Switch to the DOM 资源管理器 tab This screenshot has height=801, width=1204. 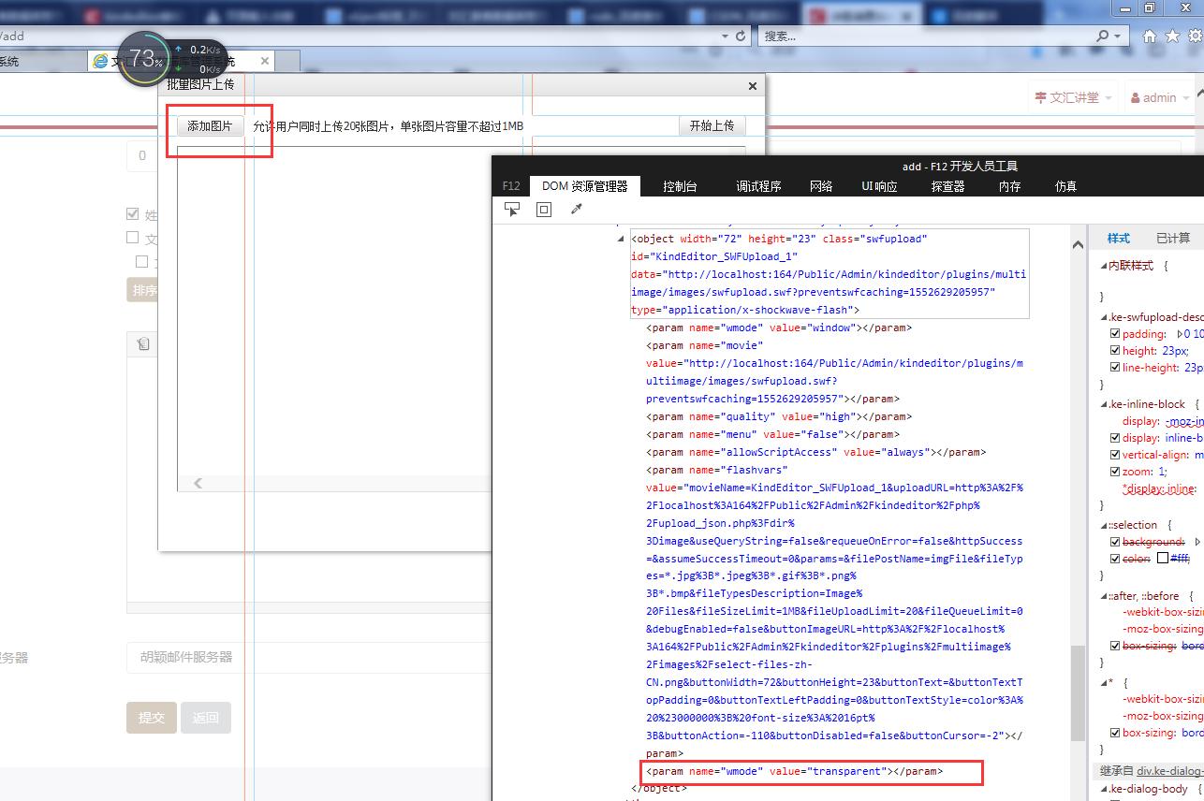pyautogui.click(x=585, y=186)
